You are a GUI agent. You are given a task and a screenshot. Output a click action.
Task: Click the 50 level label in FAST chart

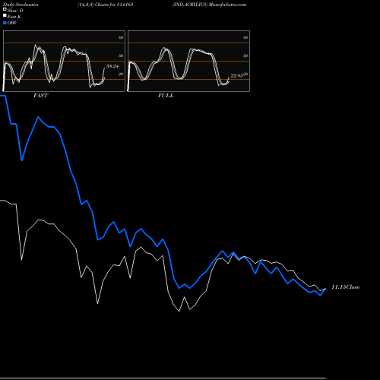pyautogui.click(x=121, y=55)
